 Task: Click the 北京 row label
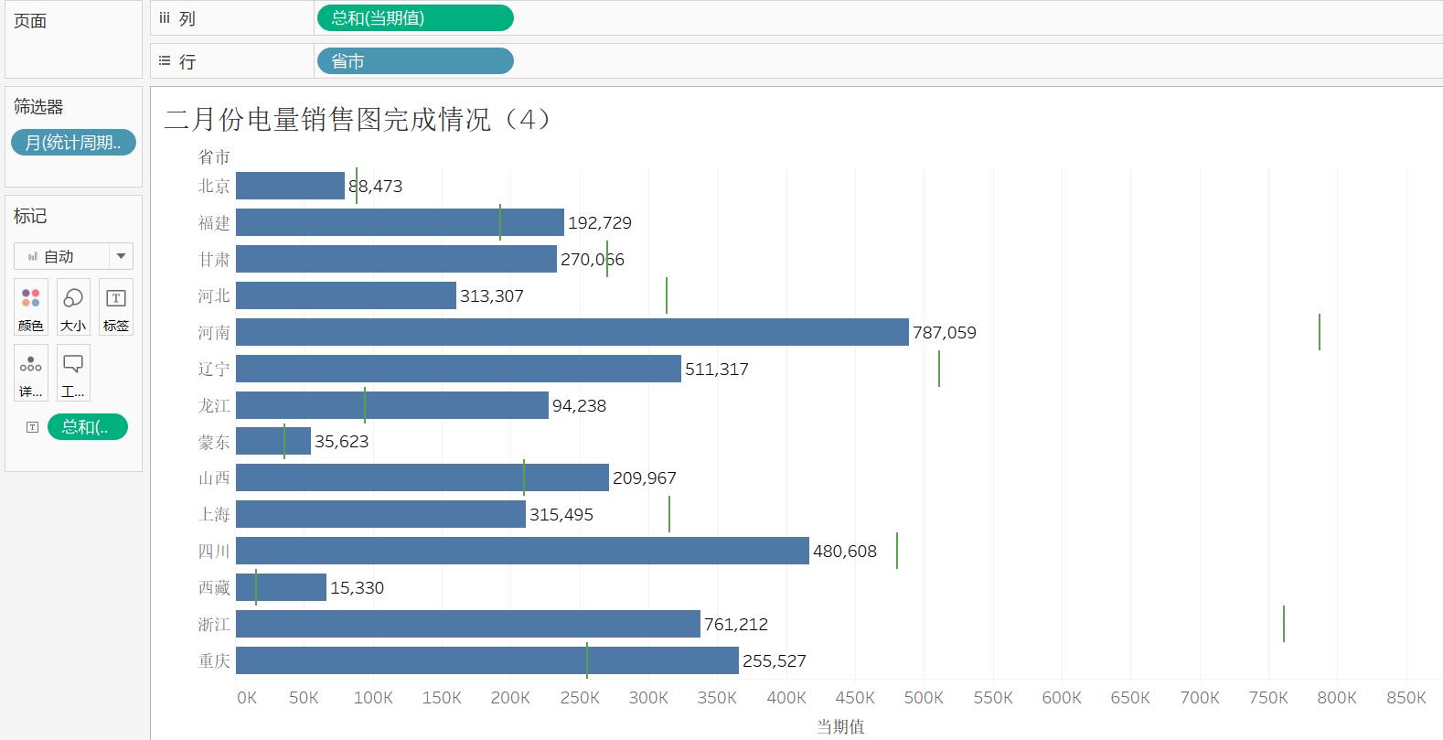click(214, 186)
